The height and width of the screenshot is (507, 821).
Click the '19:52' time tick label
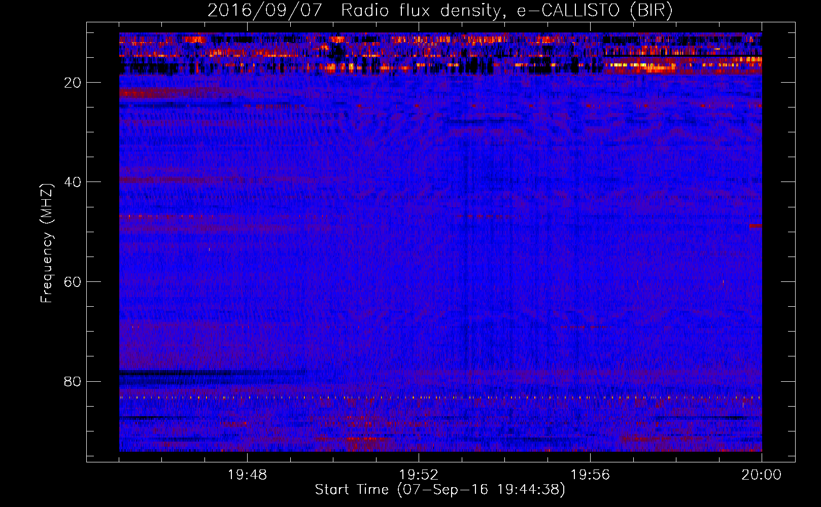tap(419, 475)
